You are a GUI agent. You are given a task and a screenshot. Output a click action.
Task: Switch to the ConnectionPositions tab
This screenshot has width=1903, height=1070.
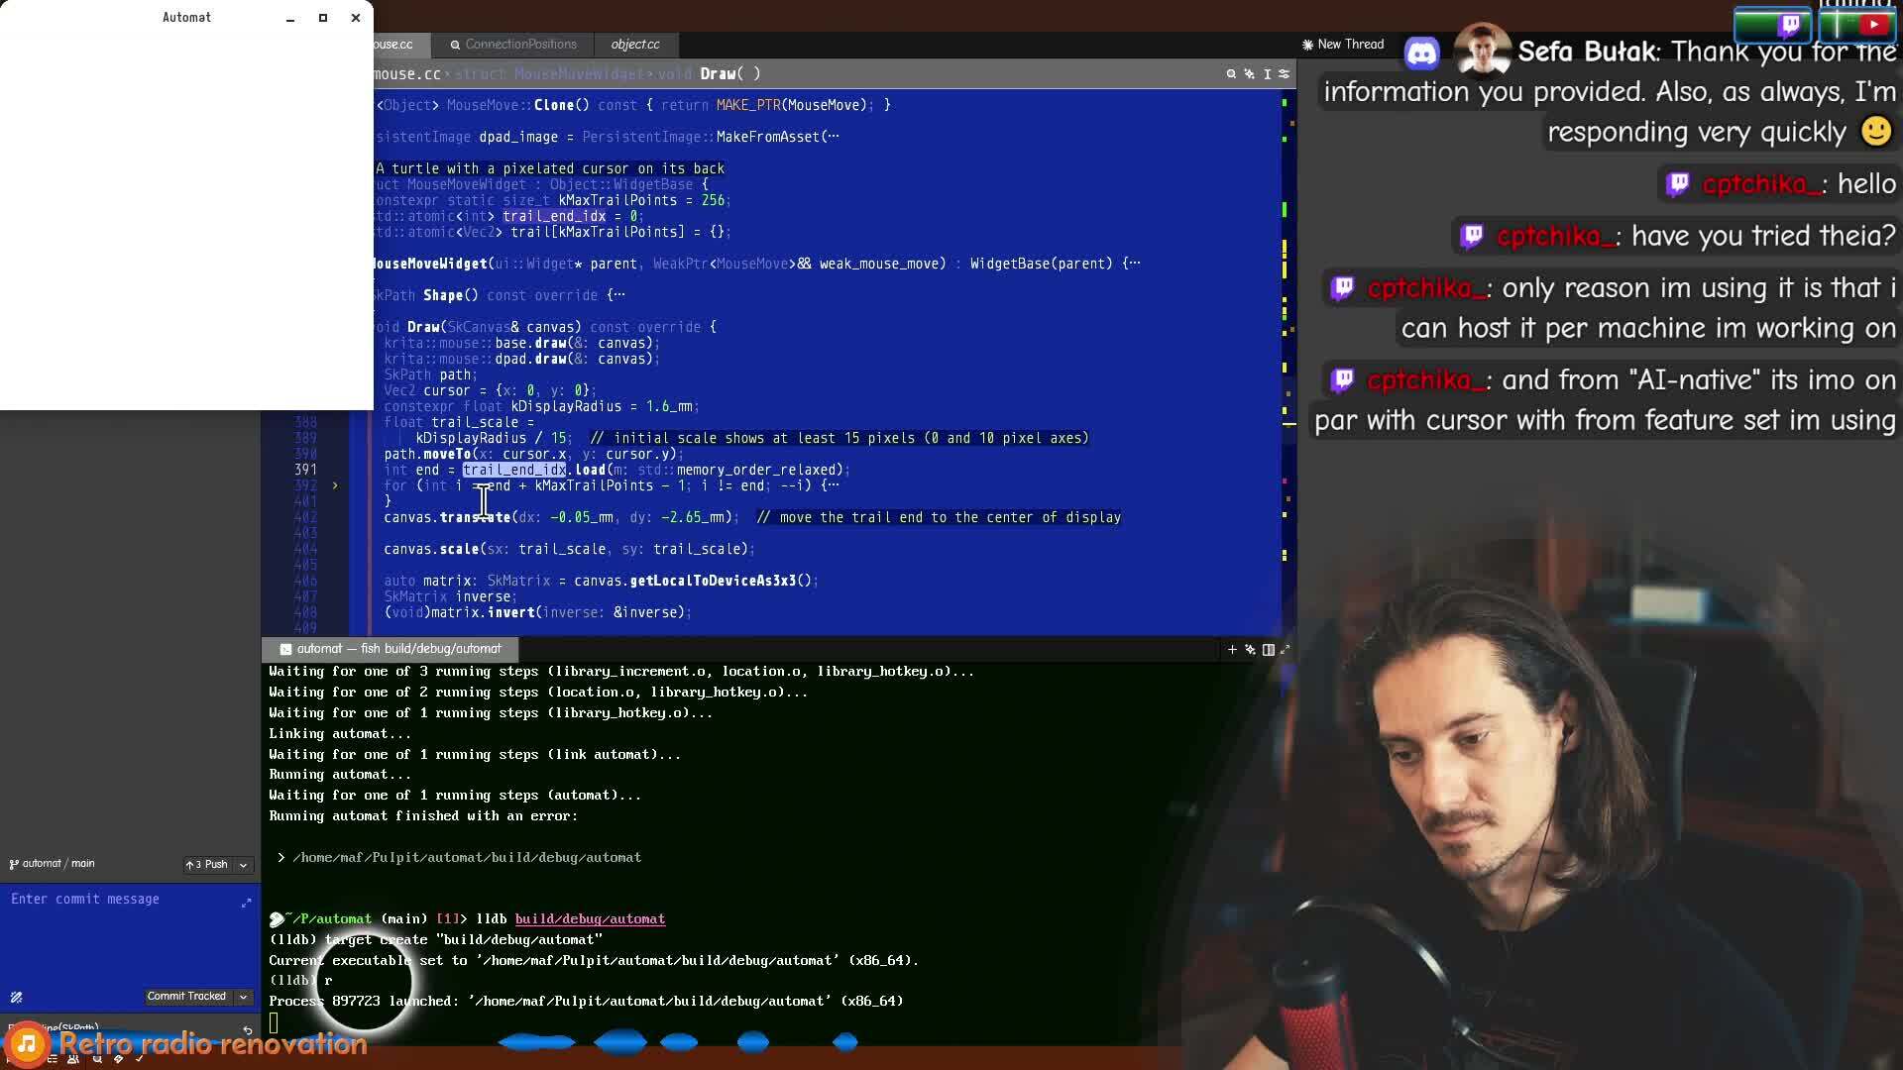[x=513, y=45]
